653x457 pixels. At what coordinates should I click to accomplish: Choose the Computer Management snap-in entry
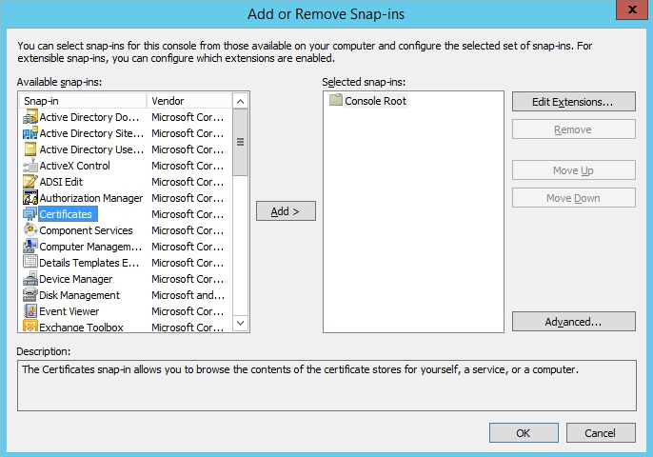(89, 247)
